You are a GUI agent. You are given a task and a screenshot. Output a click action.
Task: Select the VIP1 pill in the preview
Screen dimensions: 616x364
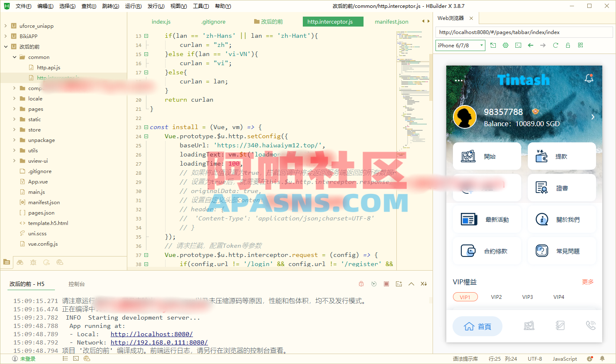click(465, 297)
